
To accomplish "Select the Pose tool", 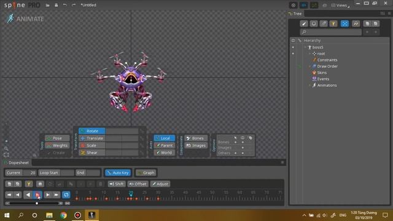I will click(x=57, y=138).
